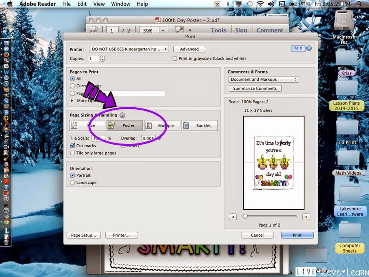Click the Printer... button
The width and height of the screenshot is (369, 277).
(121, 235)
